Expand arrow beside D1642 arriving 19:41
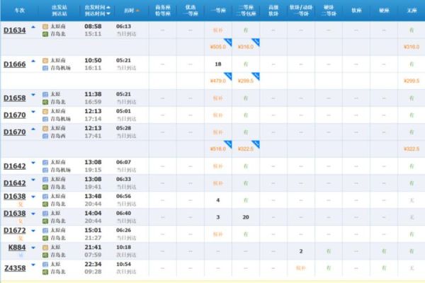The image size is (425, 283). [33, 180]
